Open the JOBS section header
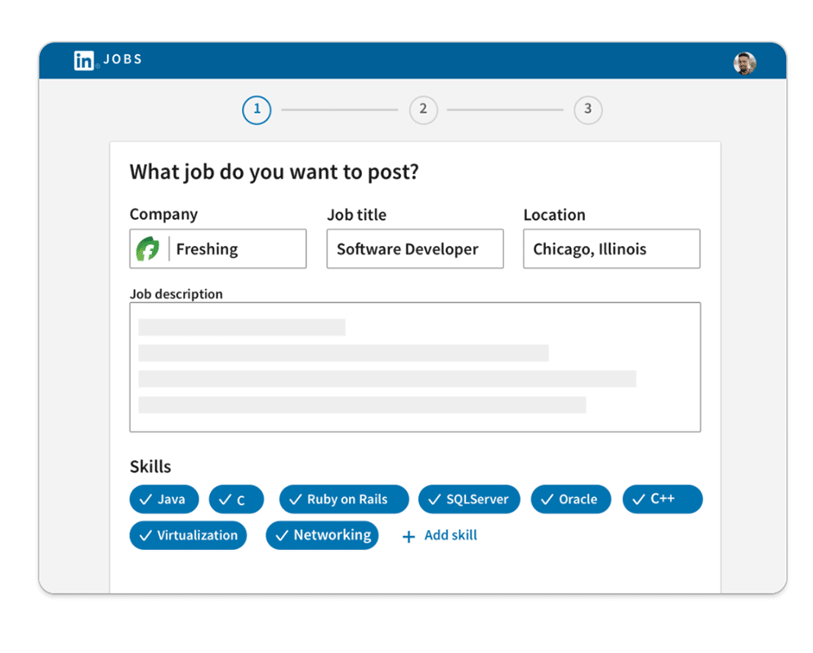This screenshot has height=653, width=813. pos(123,59)
